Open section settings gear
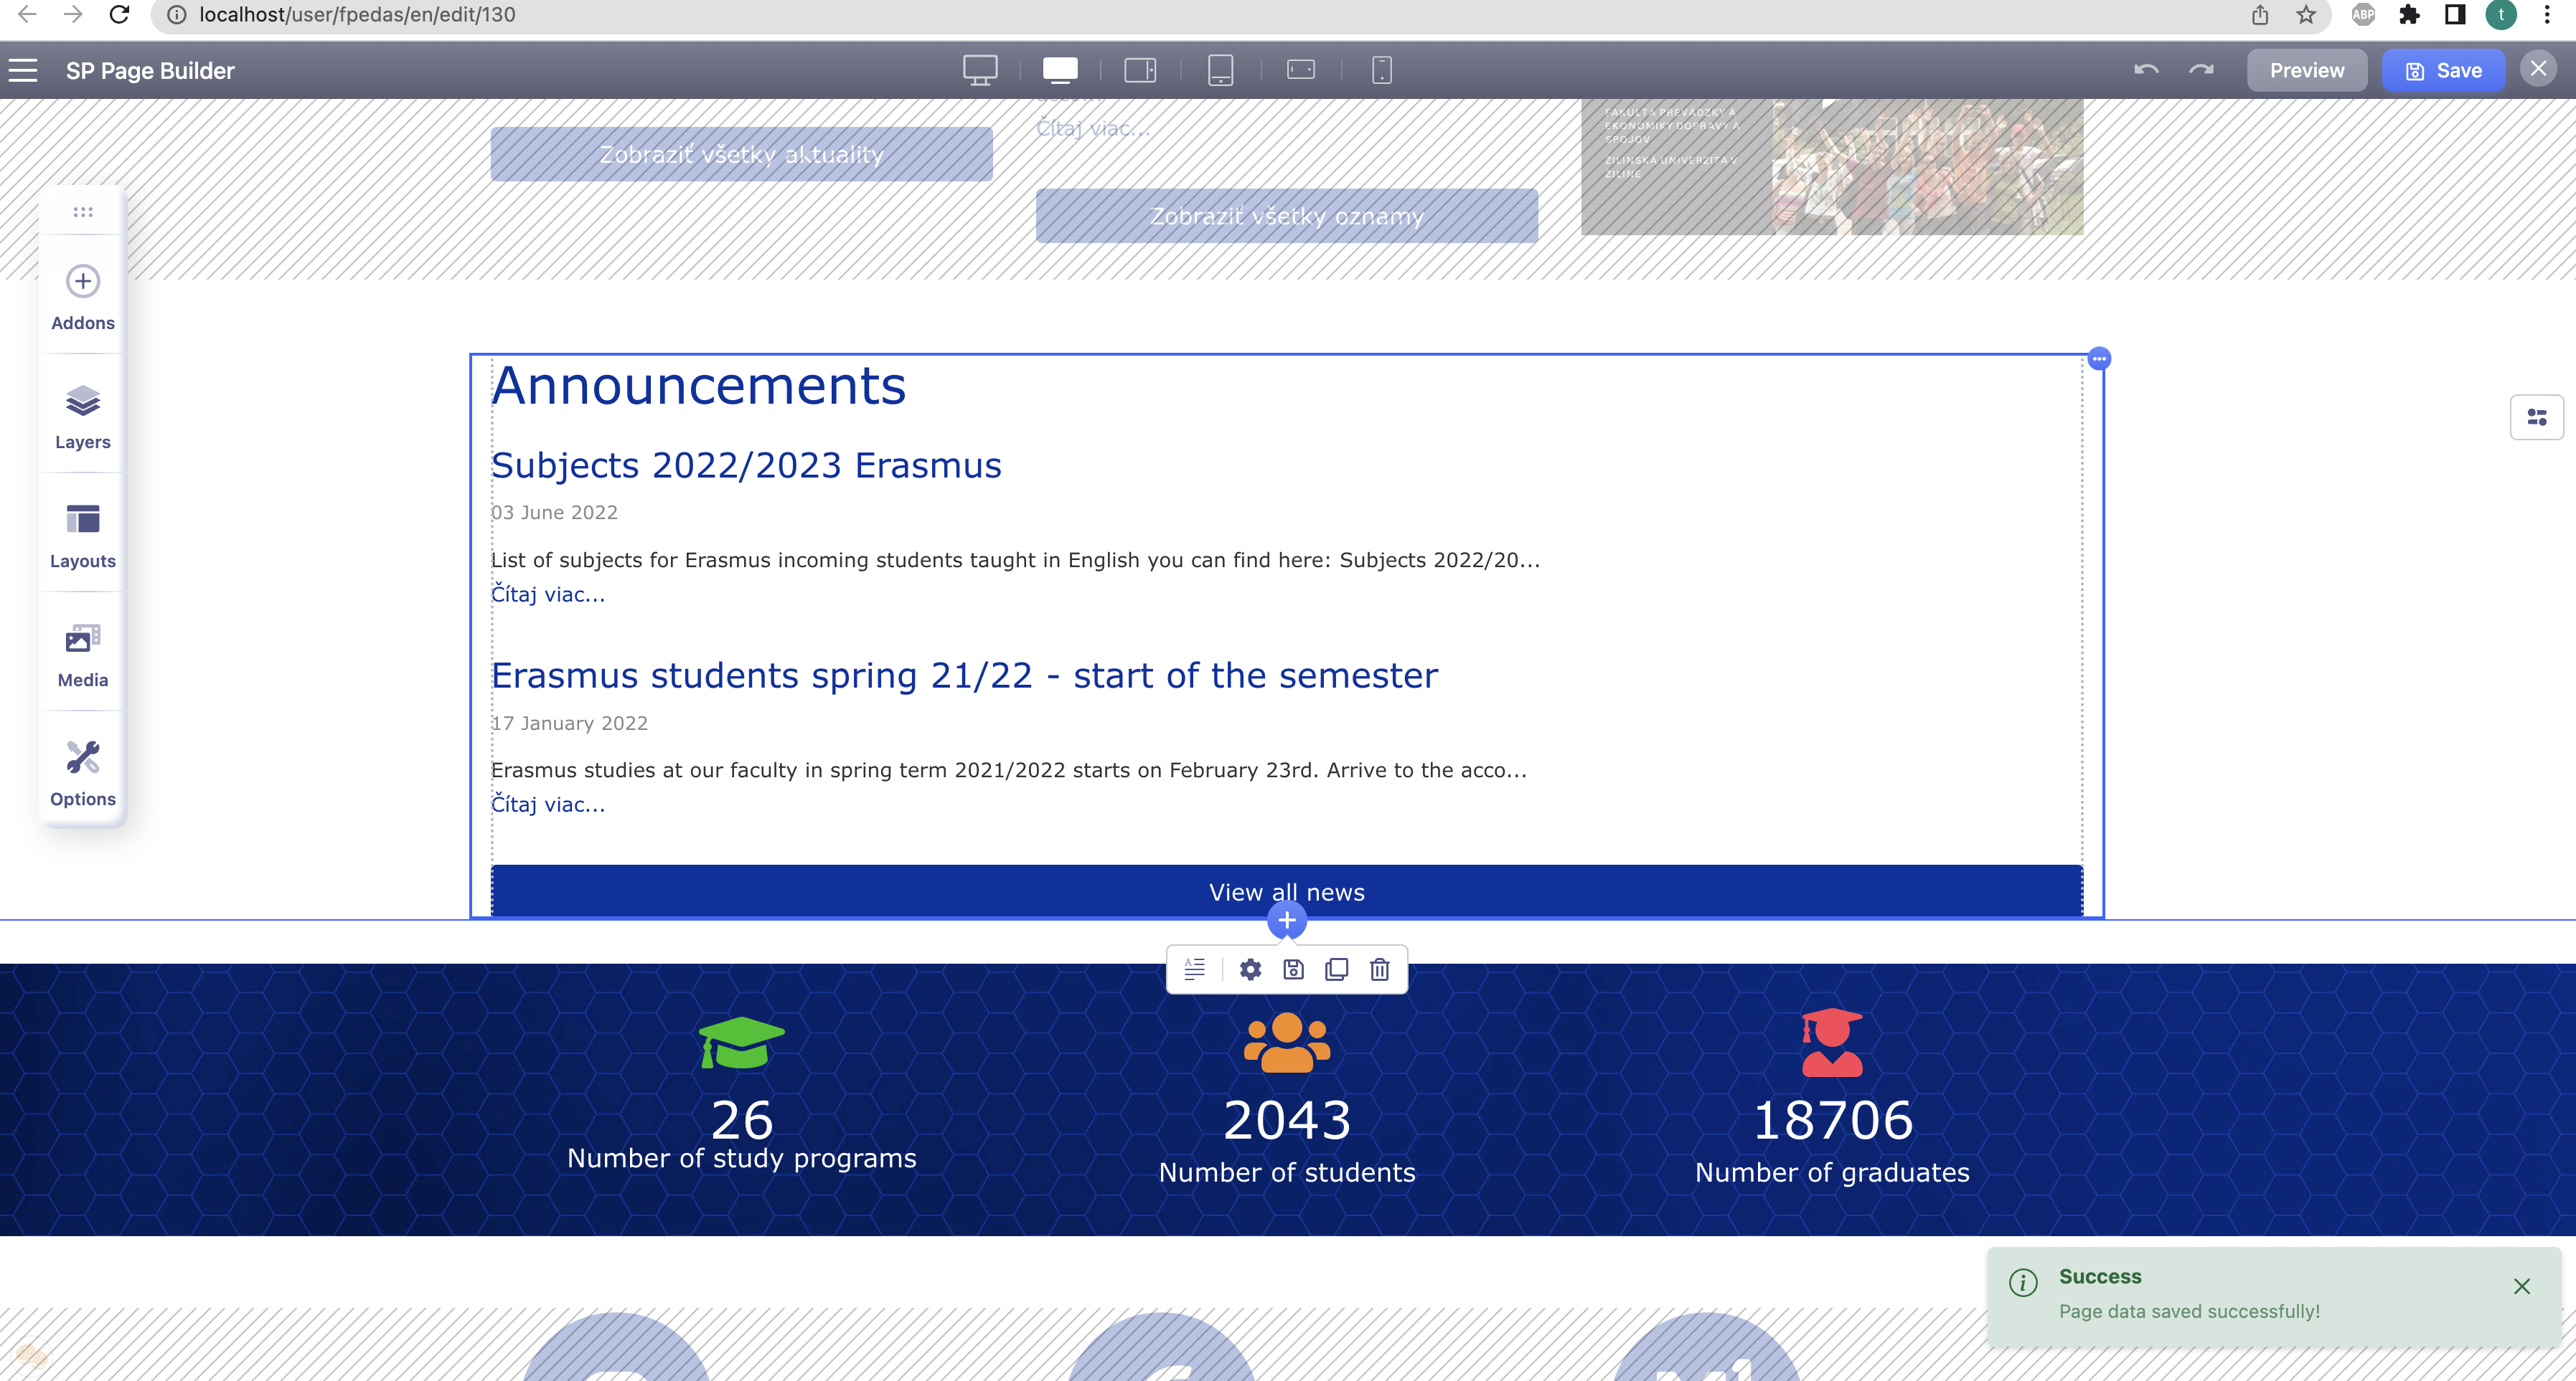The height and width of the screenshot is (1381, 2576). [1250, 969]
